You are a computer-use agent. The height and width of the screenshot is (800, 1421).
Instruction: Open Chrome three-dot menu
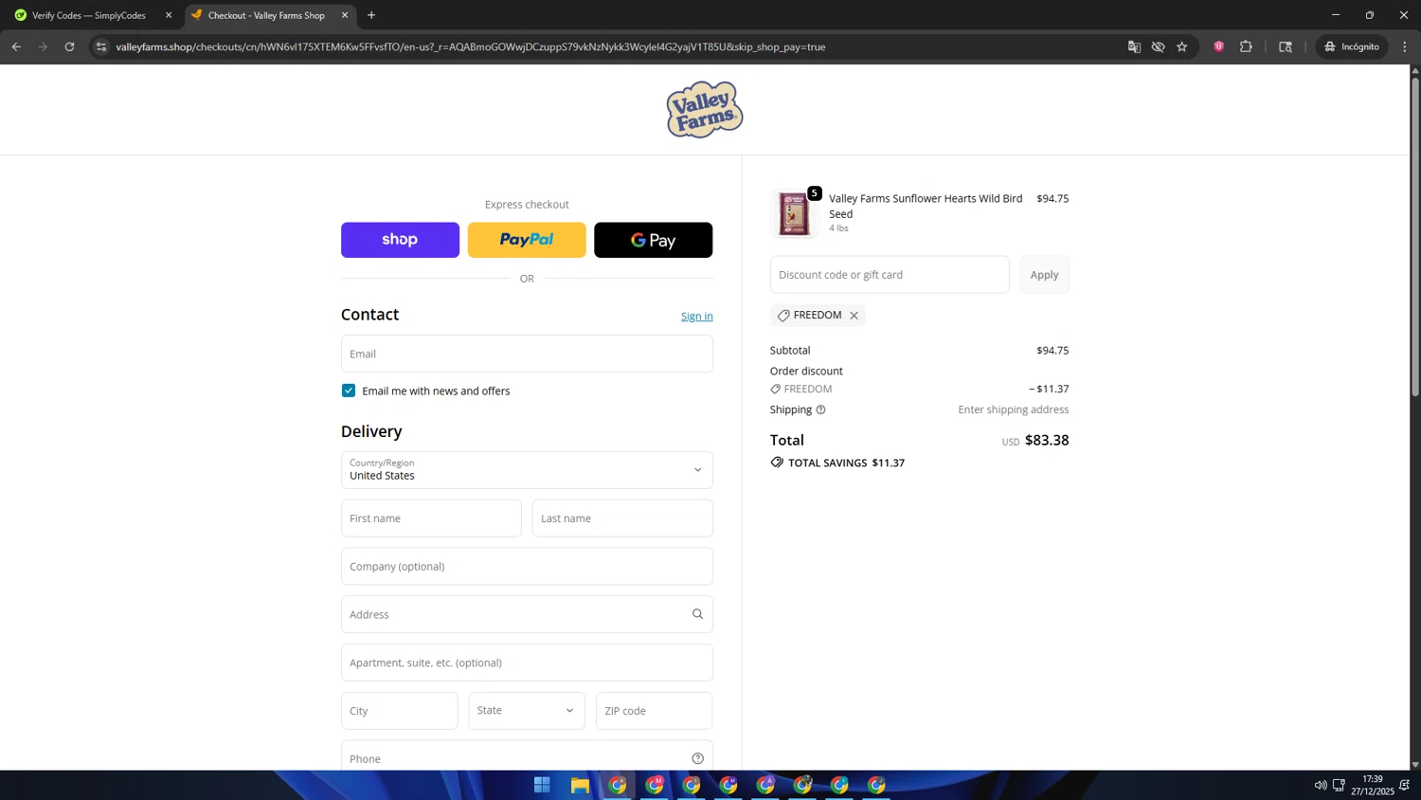pyautogui.click(x=1405, y=46)
